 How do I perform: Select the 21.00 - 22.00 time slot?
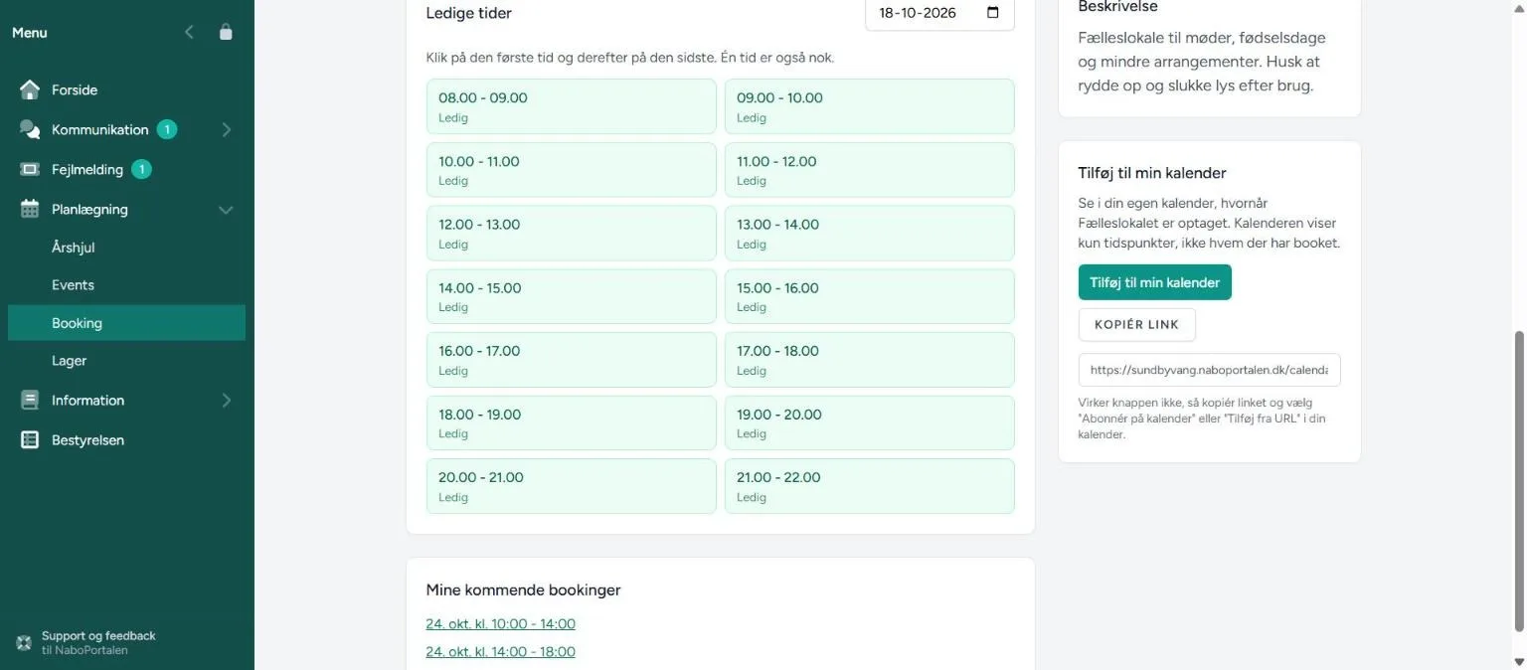tap(870, 486)
